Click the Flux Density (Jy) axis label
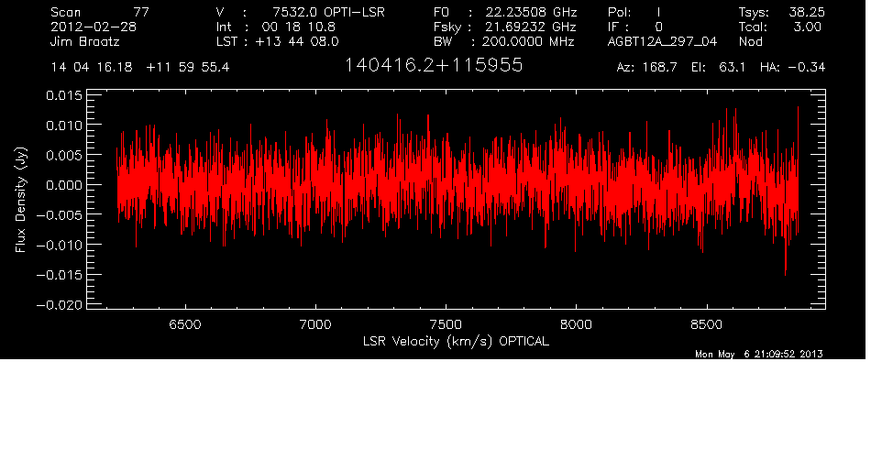Viewport: 882px width, 449px height. [21, 201]
